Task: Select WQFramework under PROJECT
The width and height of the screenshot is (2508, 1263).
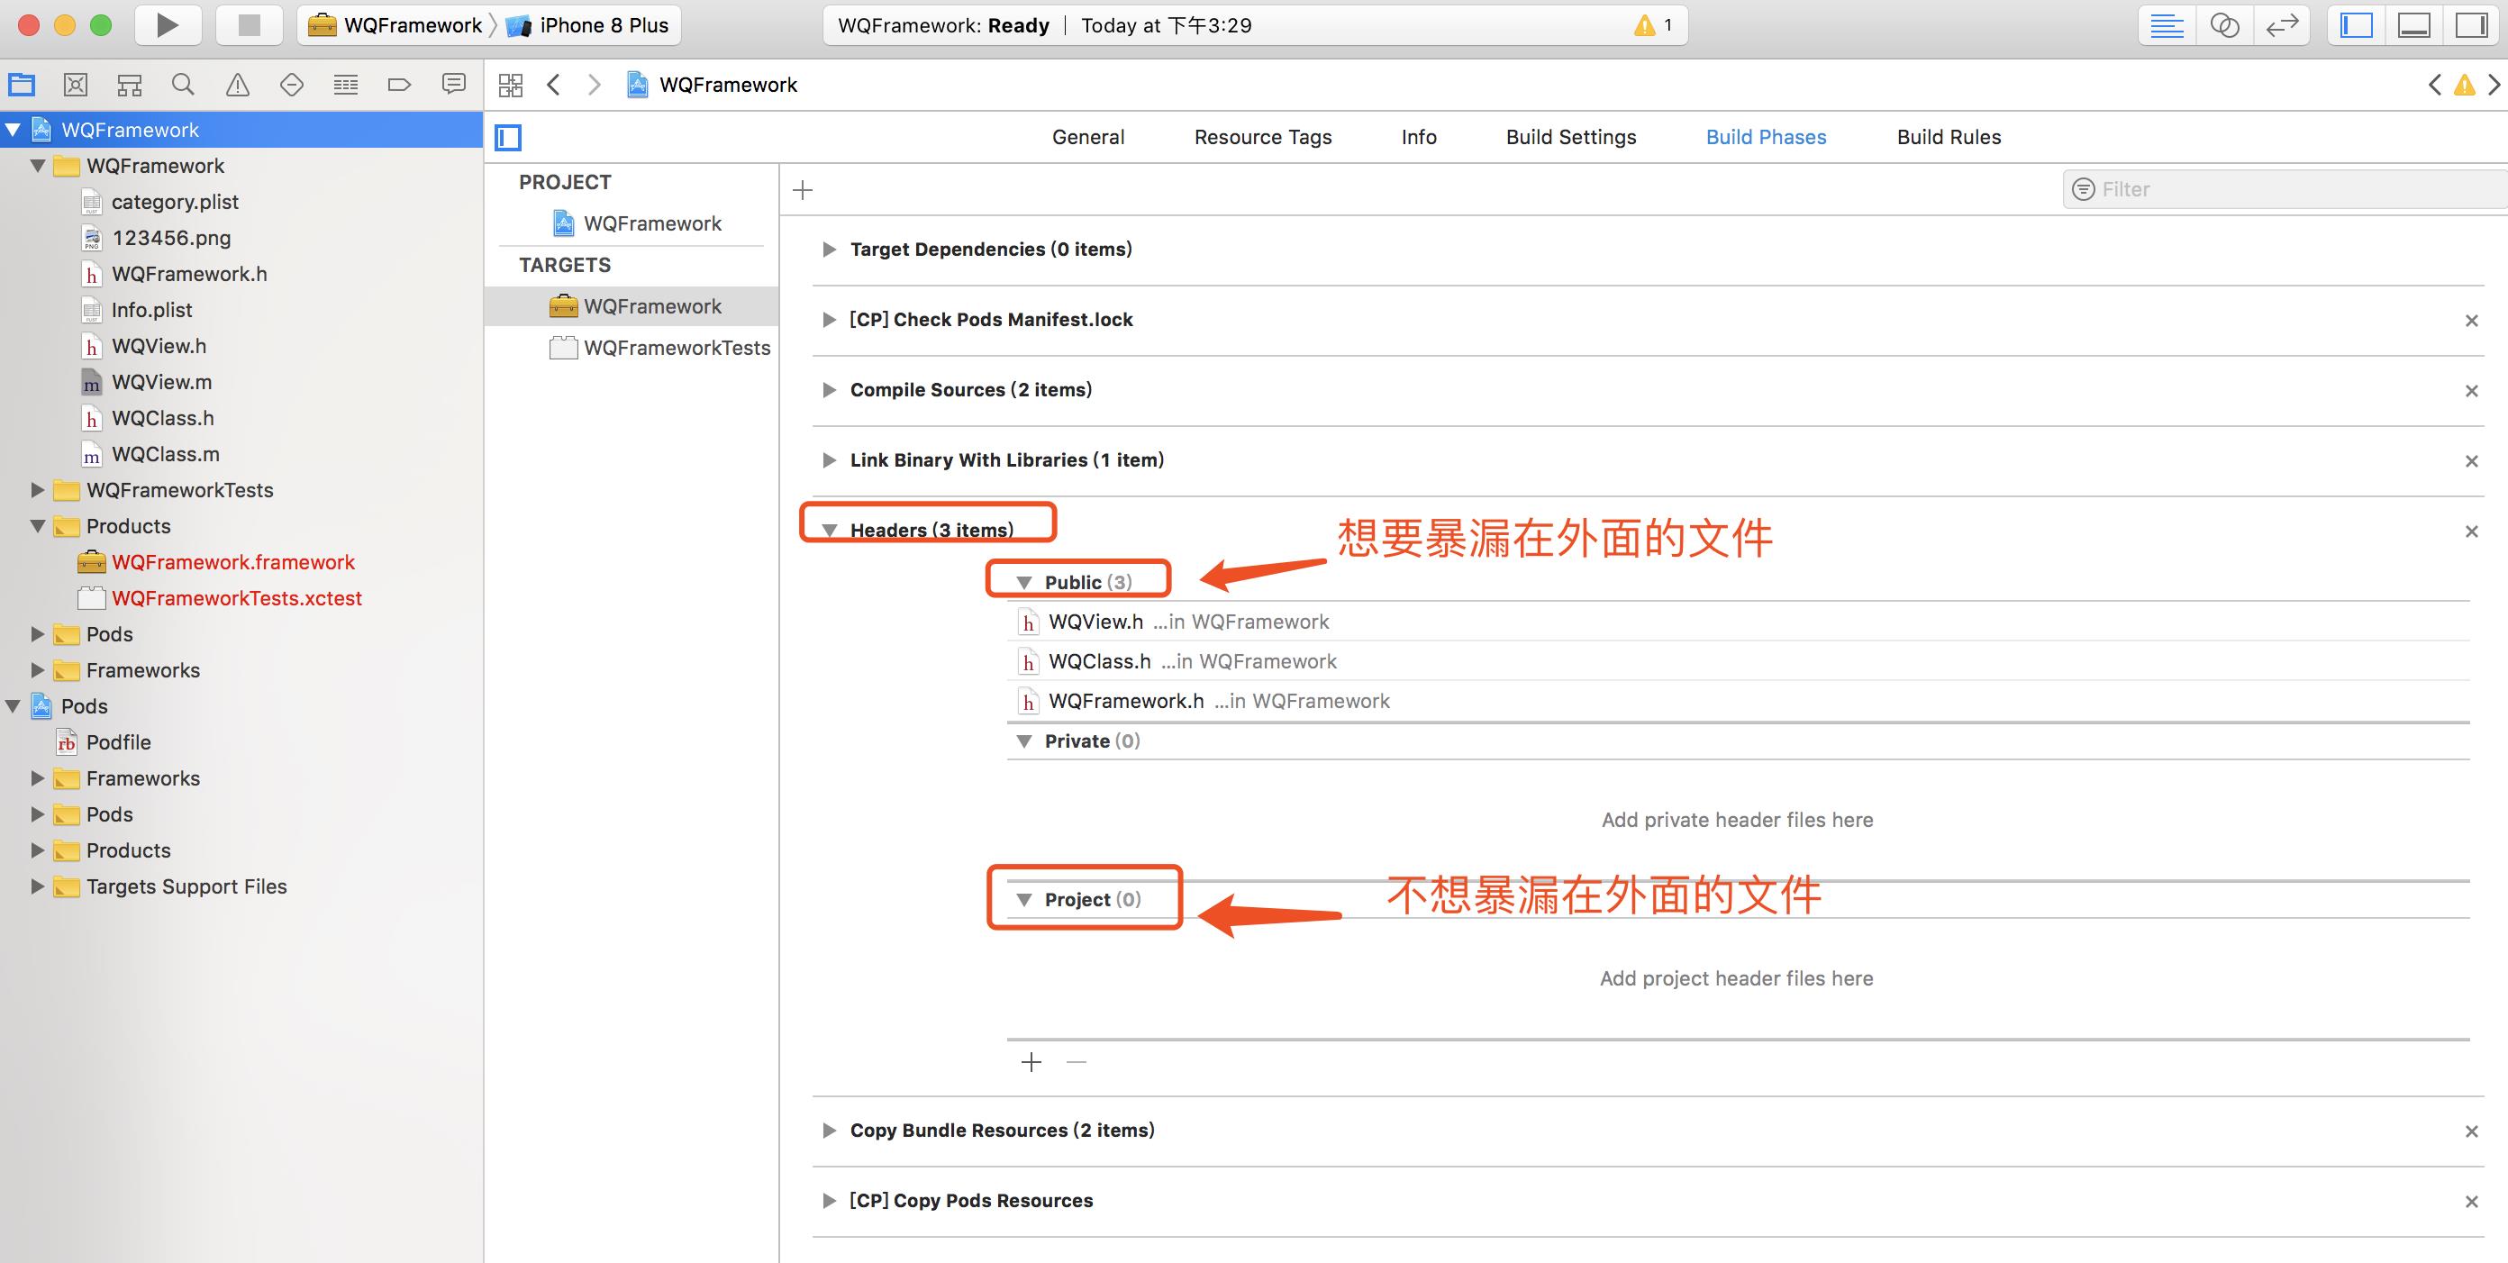Action: [632, 224]
